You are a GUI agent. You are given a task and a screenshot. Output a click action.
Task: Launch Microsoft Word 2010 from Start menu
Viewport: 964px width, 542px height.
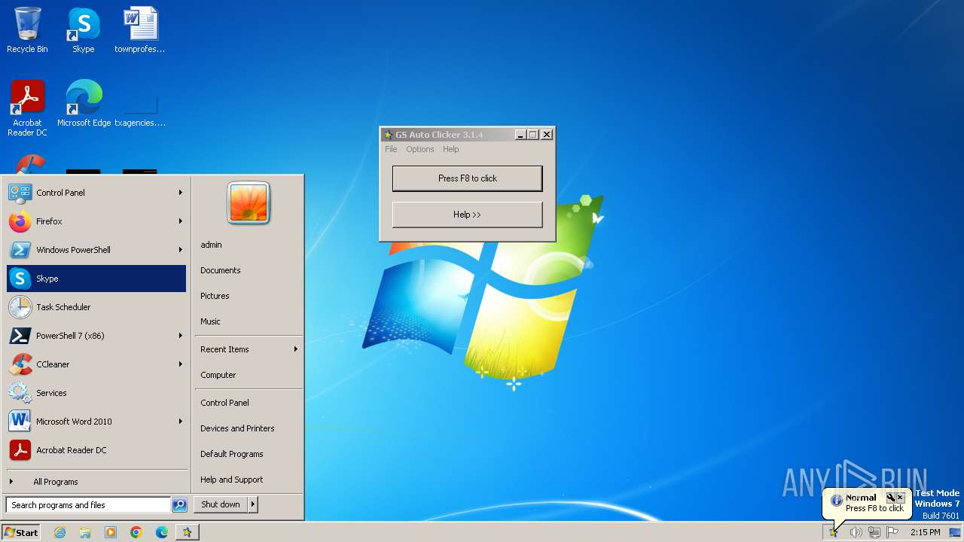[x=96, y=422]
